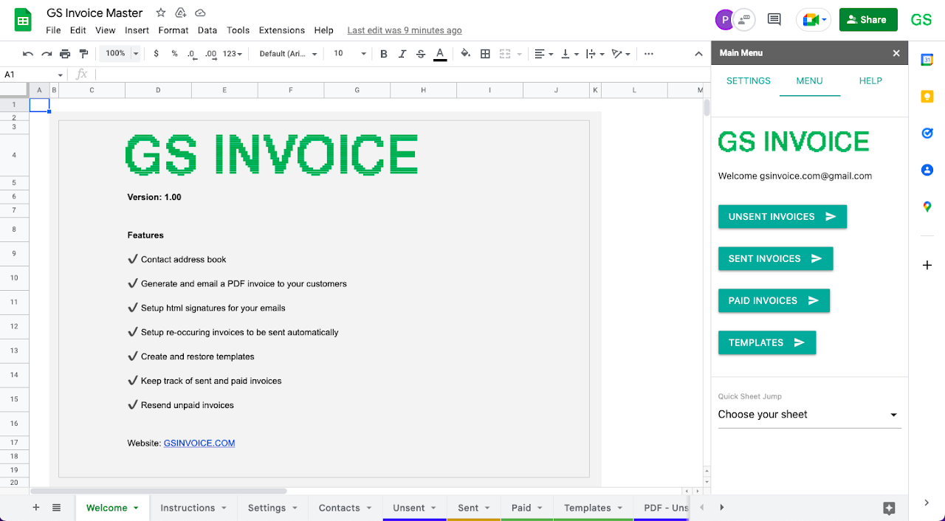Open the Extensions menu

(281, 30)
